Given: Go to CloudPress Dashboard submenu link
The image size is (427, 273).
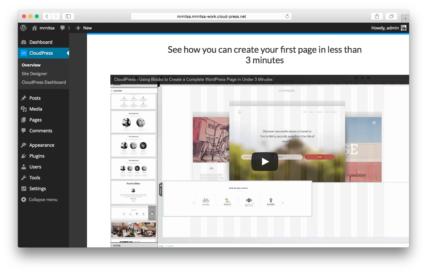Looking at the screenshot, I should [43, 82].
